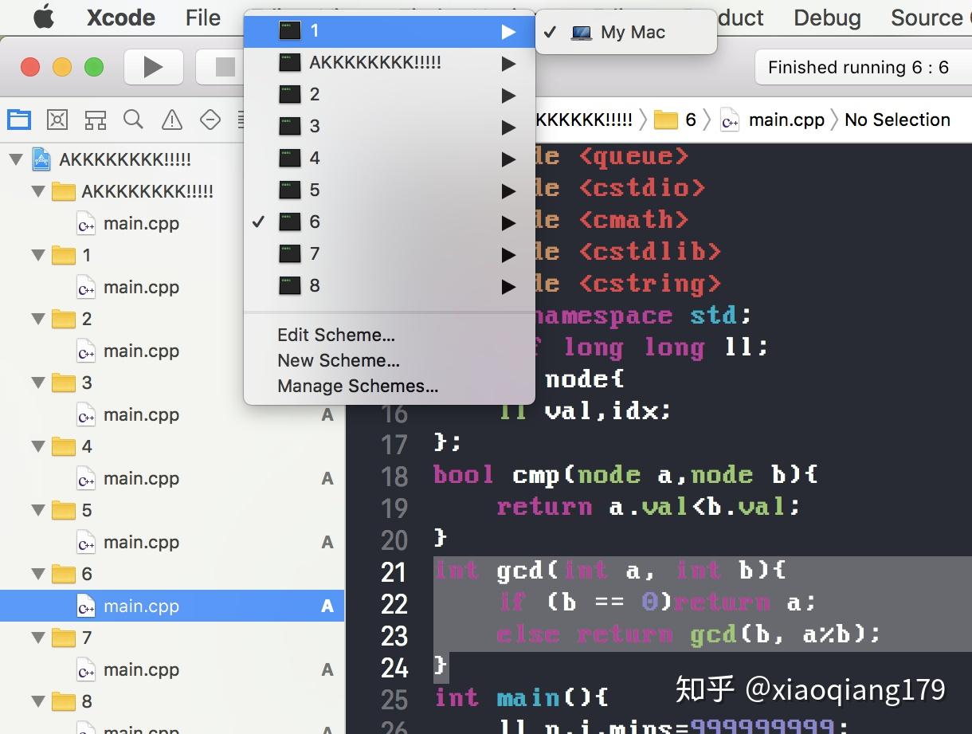Open main.cpp inside folder 2
This screenshot has height=734, width=972.
click(x=172, y=351)
